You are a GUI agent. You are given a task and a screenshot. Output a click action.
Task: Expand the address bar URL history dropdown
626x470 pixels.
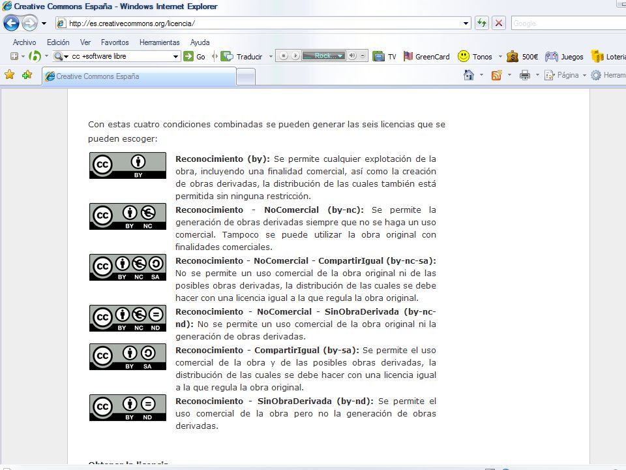466,23
